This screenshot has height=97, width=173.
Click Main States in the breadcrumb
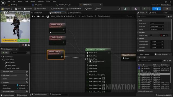coord(87,16)
